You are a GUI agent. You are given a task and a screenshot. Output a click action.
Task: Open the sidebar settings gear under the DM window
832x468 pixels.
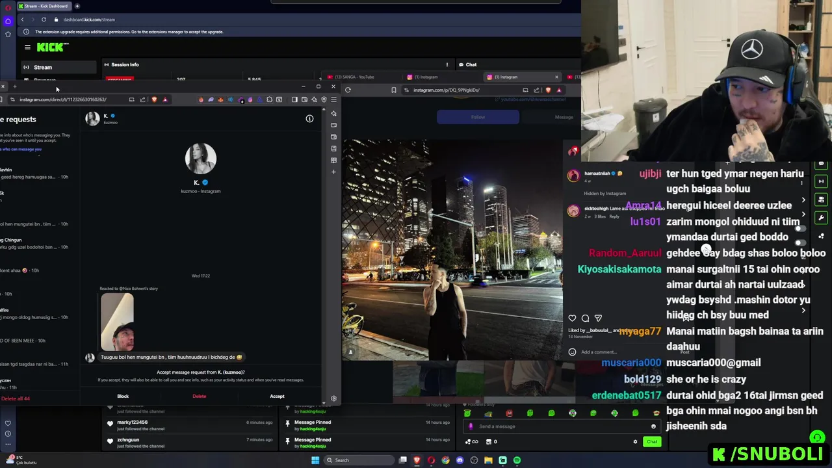point(333,398)
